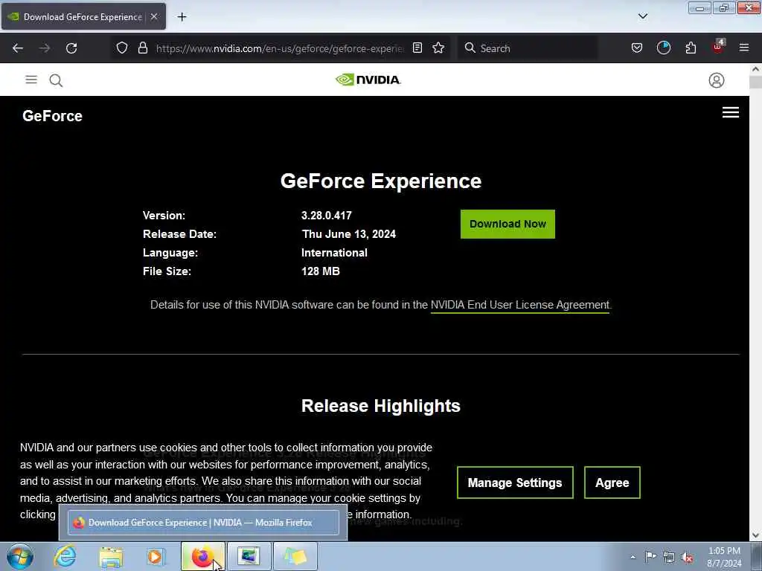Click the Firefox taskbar button
762x571 pixels.
click(203, 556)
